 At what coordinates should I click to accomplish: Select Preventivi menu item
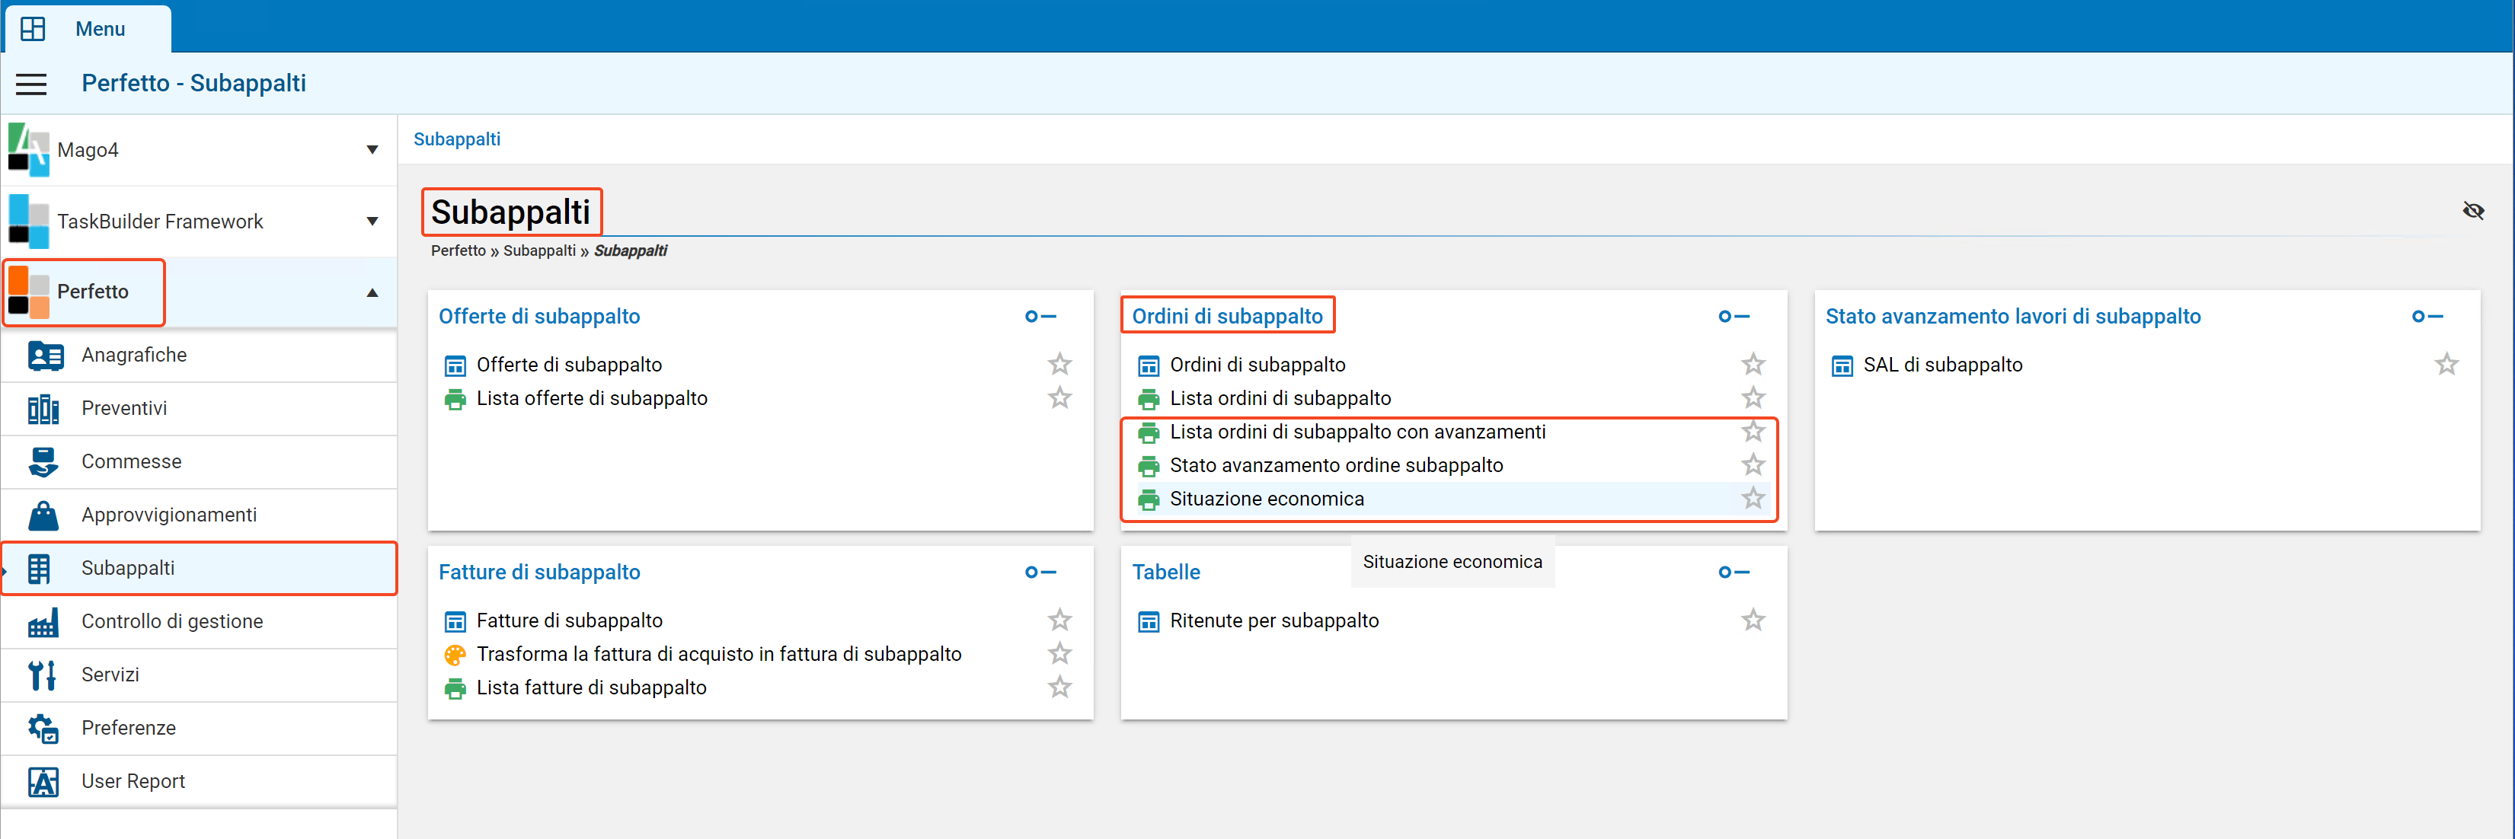(199, 409)
